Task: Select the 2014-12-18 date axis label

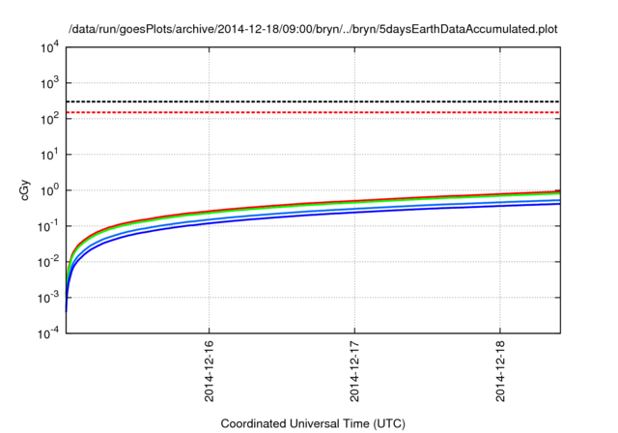Action: coord(500,371)
